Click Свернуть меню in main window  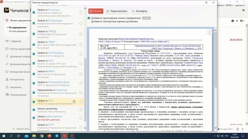(21, 129)
